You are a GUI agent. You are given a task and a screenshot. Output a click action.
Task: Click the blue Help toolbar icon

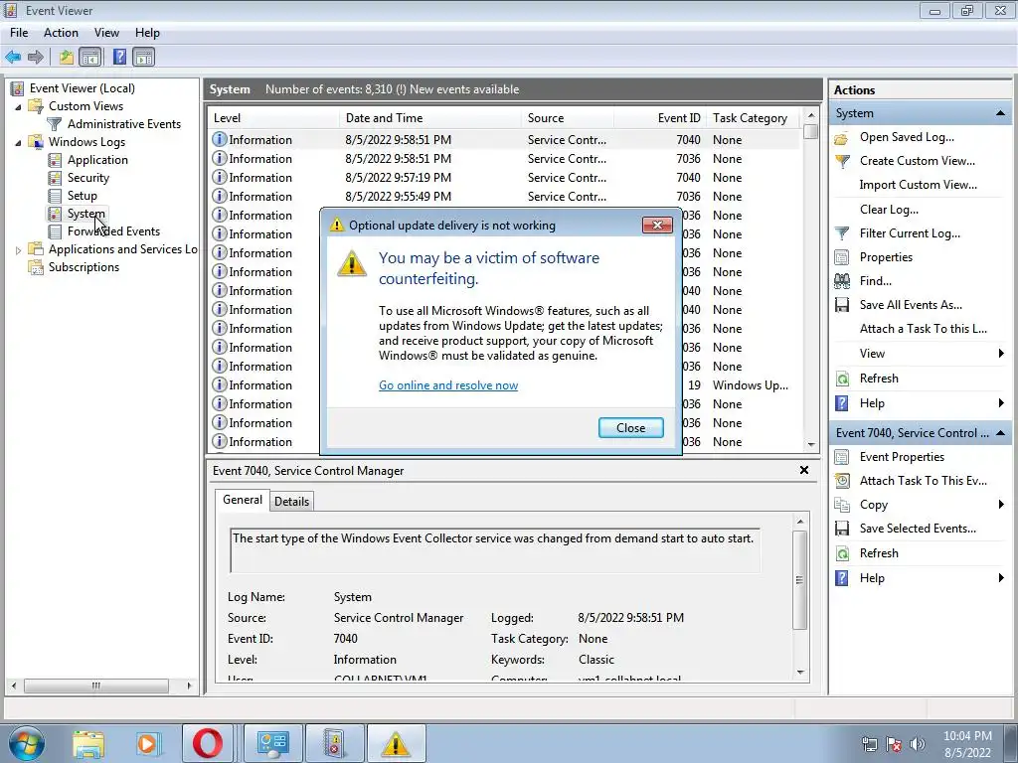coord(120,57)
